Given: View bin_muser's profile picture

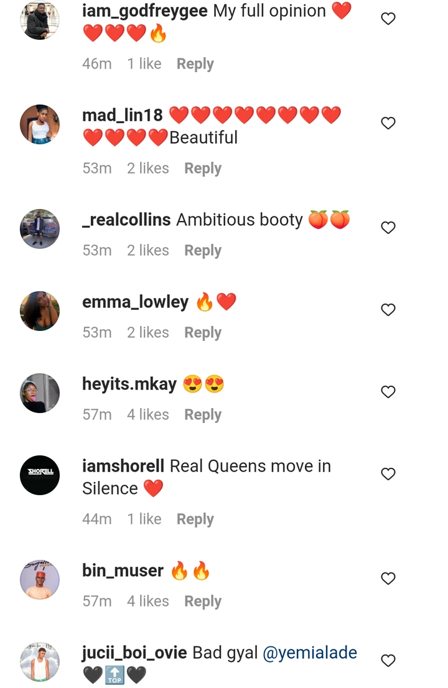Looking at the screenshot, I should [40, 580].
